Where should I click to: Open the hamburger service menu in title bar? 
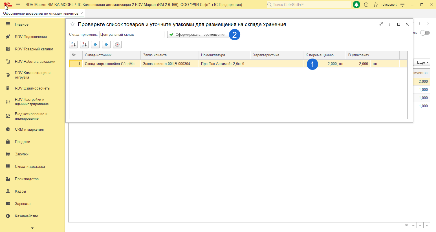[x=18, y=5]
